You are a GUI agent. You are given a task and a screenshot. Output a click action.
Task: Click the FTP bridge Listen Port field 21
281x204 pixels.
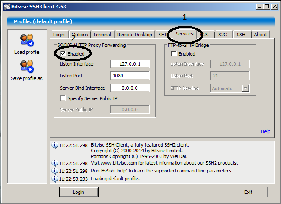coord(230,76)
